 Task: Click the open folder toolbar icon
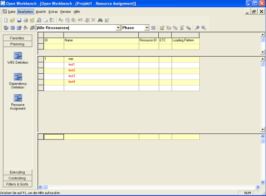pos(12,20)
